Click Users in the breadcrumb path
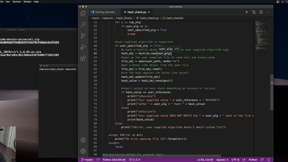 pos(95,18)
